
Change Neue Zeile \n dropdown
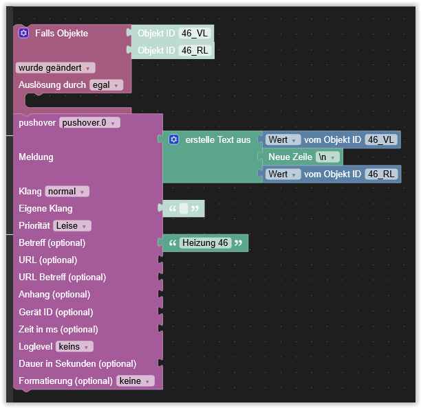[x=327, y=157]
